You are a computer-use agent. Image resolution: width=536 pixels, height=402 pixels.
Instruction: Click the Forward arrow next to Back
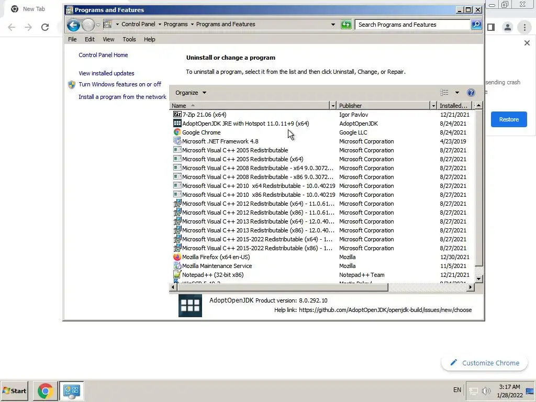tap(88, 25)
